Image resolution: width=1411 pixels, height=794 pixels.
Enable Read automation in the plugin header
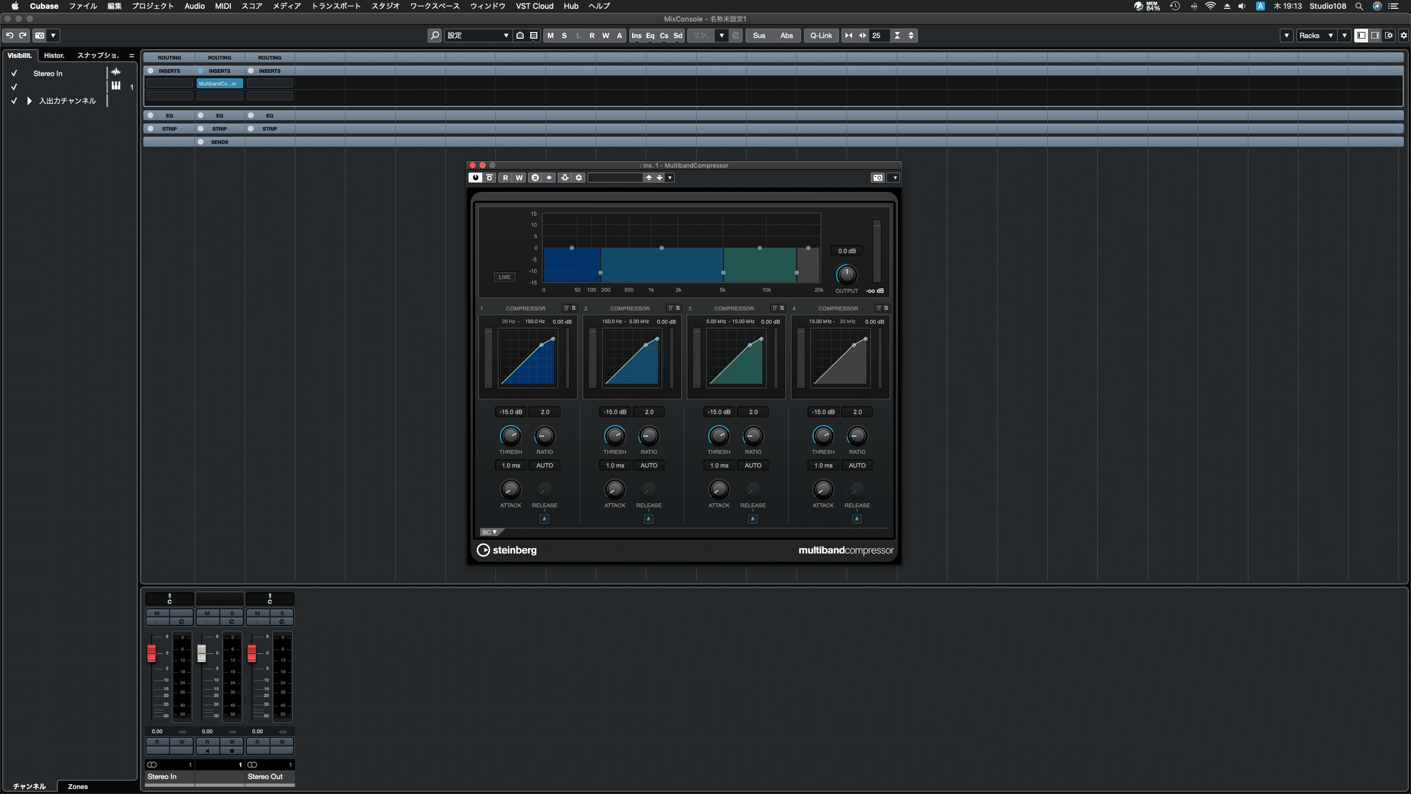[x=505, y=178]
